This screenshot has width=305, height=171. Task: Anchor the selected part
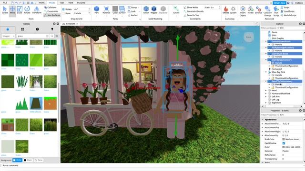point(133,15)
